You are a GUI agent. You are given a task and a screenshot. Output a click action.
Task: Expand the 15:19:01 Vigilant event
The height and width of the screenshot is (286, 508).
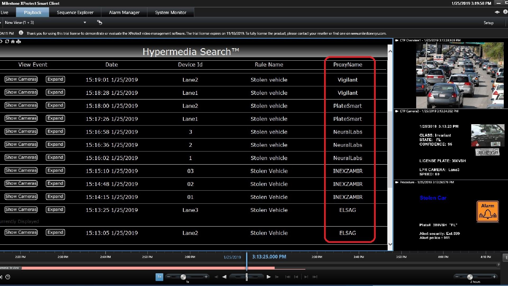click(x=55, y=79)
